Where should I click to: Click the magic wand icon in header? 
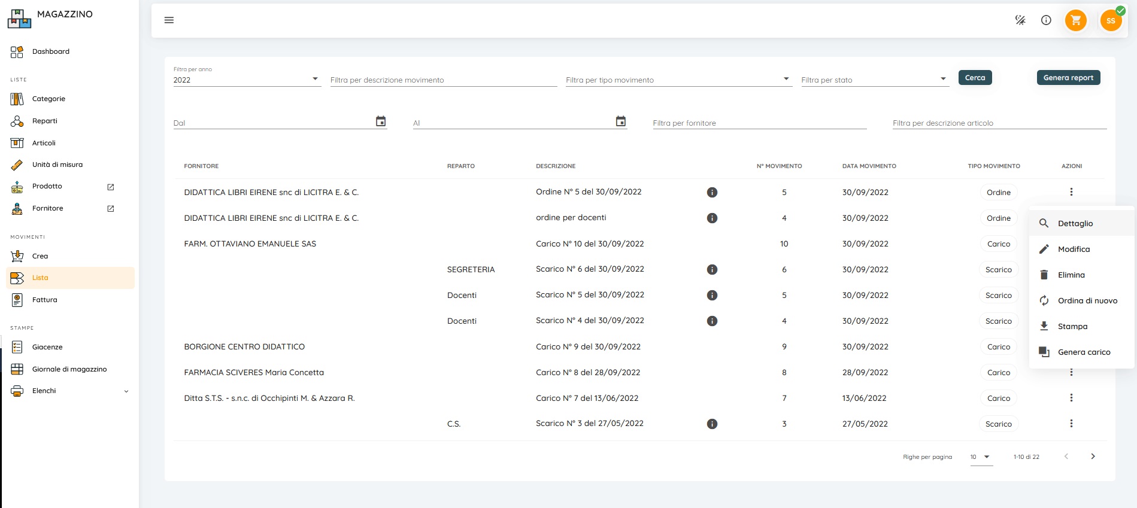1020,20
